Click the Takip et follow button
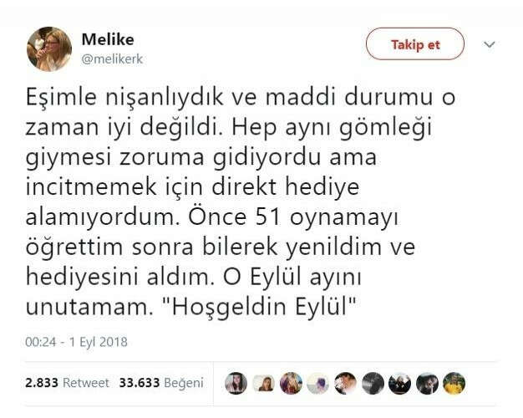The image size is (523, 418). [x=414, y=44]
